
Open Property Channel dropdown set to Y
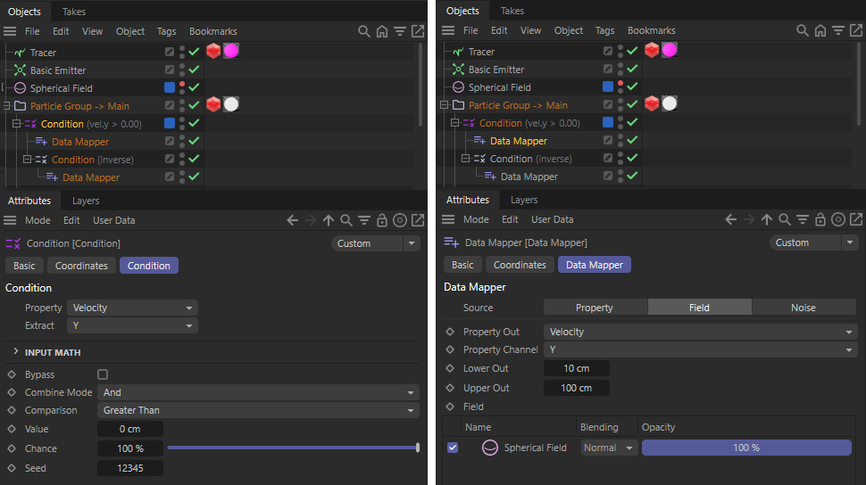(x=700, y=349)
